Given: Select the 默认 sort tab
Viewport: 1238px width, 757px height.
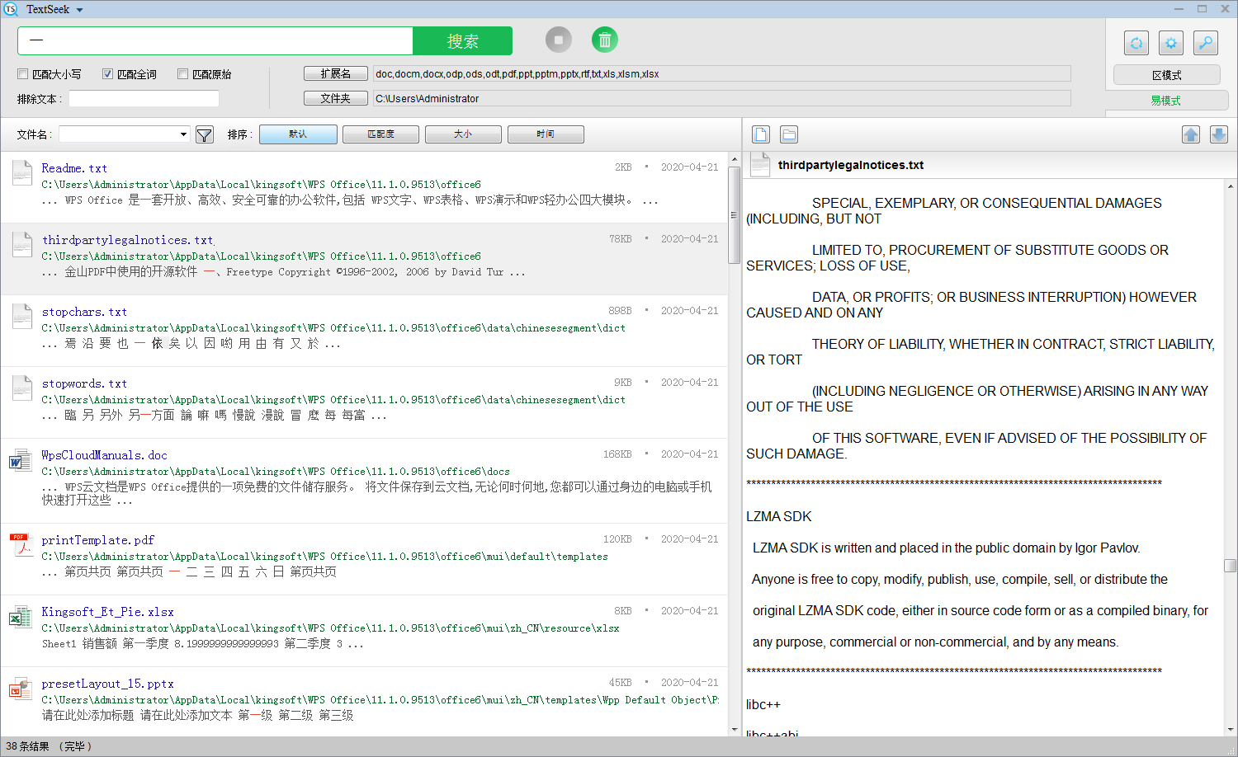Looking at the screenshot, I should click(x=298, y=134).
